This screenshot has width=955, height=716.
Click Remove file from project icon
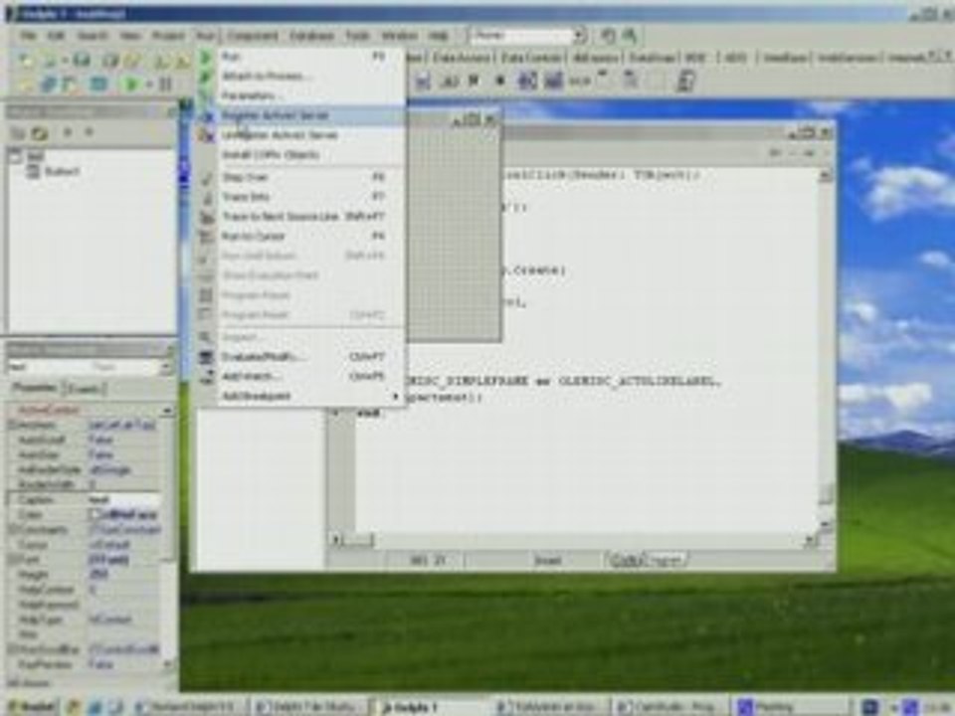[x=183, y=61]
